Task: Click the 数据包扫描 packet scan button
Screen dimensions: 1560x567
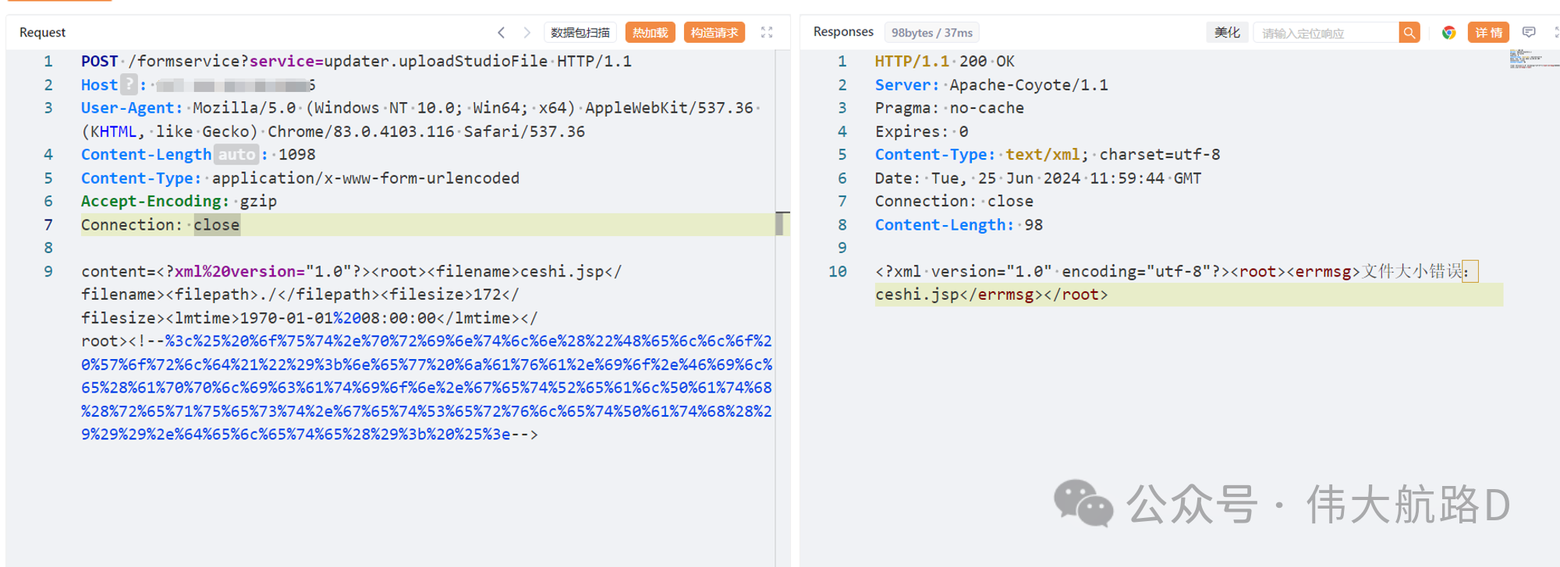Action: coord(580,33)
